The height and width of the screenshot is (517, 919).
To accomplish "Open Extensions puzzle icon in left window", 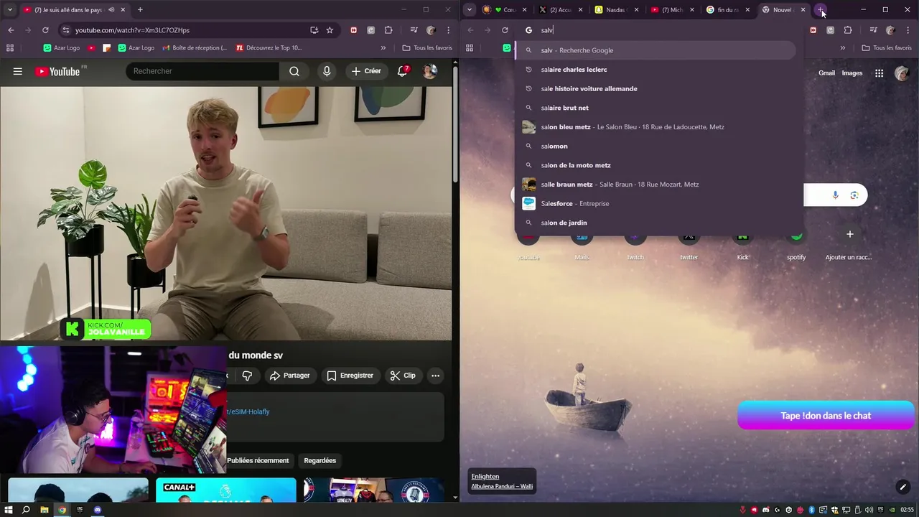I will click(388, 30).
